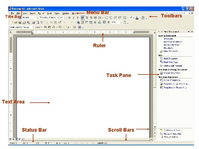Click the Microsoft Word Help question icon

[x=125, y=22]
